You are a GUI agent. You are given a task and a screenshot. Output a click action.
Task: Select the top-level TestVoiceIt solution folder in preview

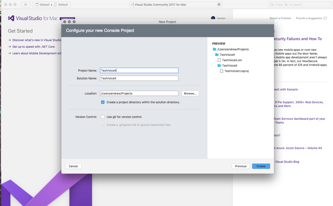coord(227,55)
